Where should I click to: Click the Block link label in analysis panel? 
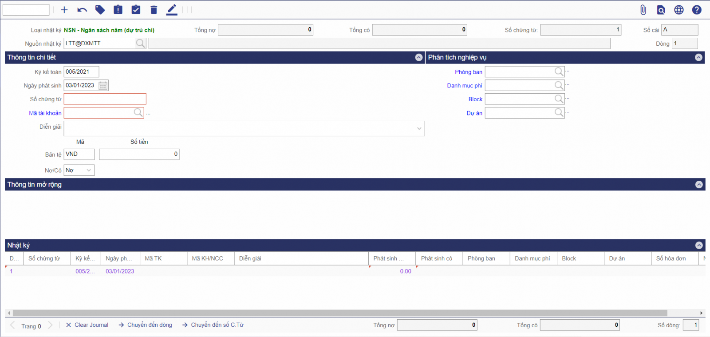(475, 99)
